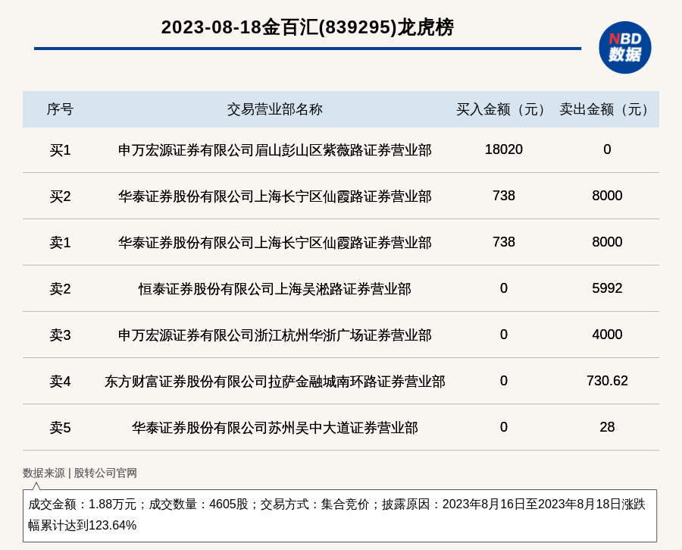Viewport: 682px width, 550px height.
Task: Click the NBD数据 round logo
Action: pyautogui.click(x=624, y=48)
